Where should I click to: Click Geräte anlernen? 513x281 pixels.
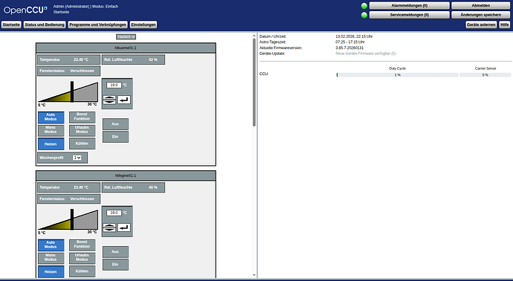click(481, 25)
